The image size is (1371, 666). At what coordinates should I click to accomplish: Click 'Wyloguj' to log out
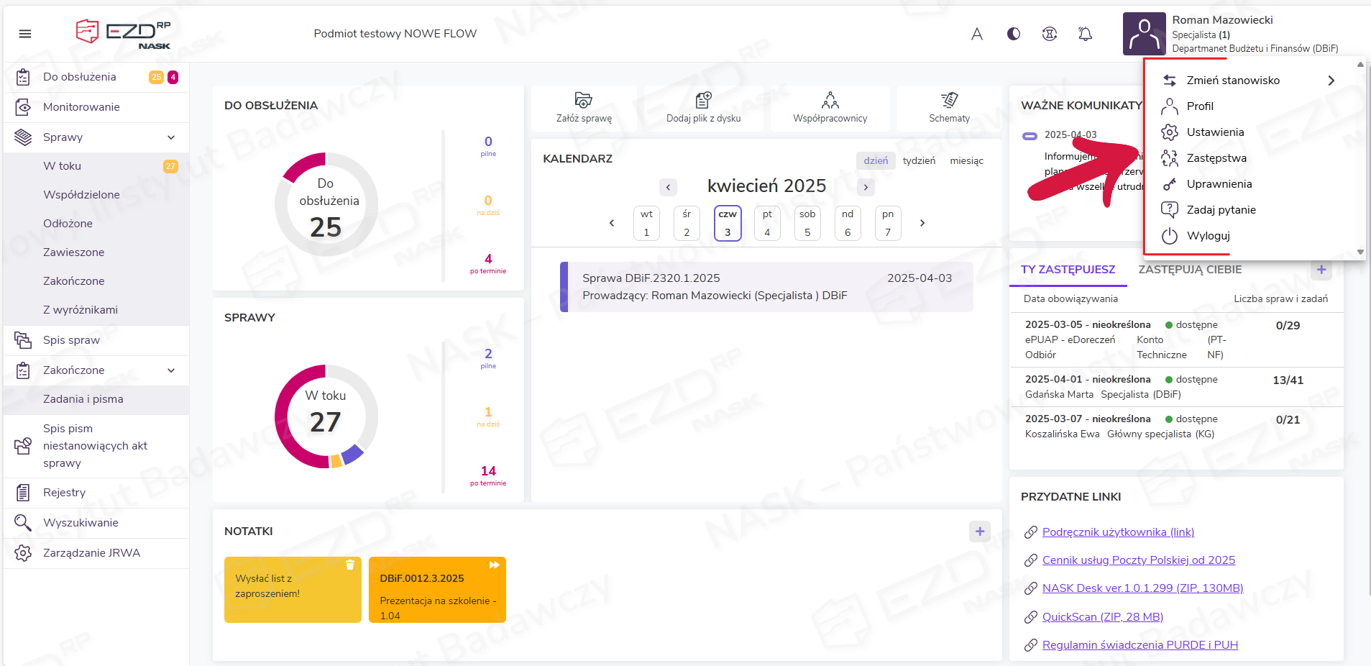tap(1208, 236)
